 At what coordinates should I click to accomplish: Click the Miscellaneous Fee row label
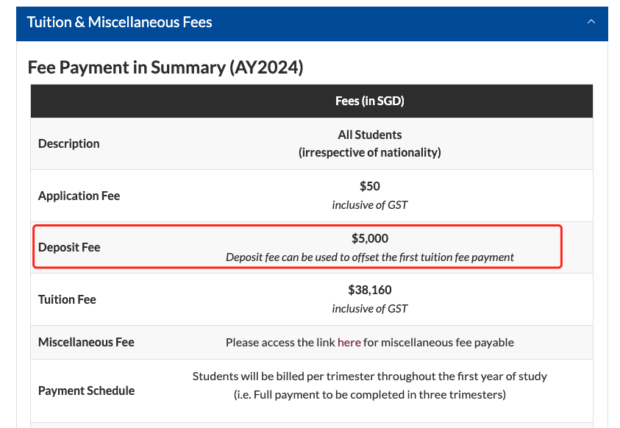[x=86, y=342]
